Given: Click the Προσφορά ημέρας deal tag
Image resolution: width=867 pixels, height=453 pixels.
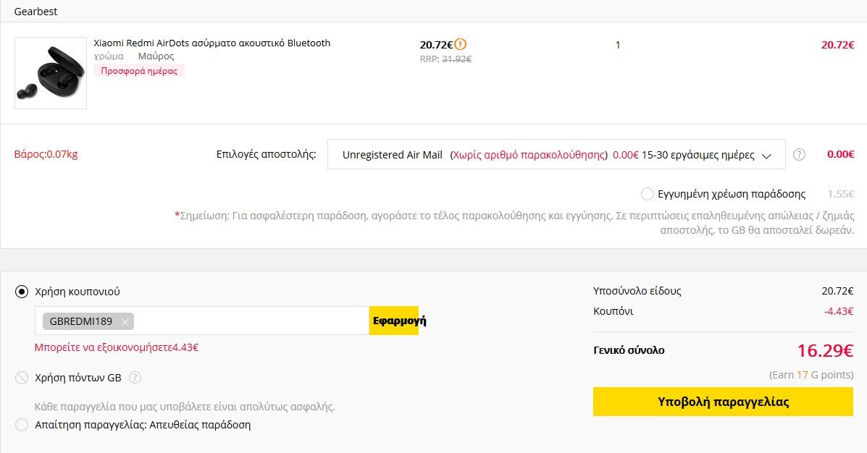Looking at the screenshot, I should 139,71.
